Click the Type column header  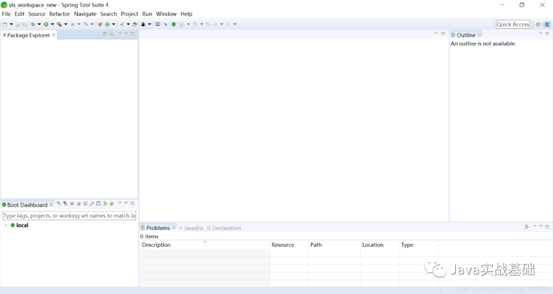[419, 245]
